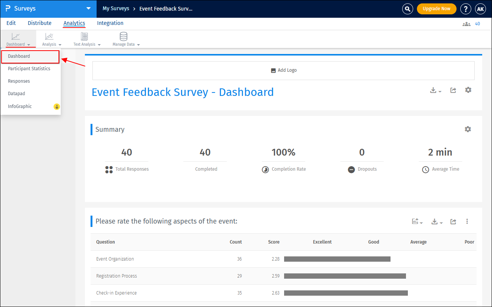The height and width of the screenshot is (307, 492).
Task: Expand the Dashboard toolbar dropdown arrow
Action: pyautogui.click(x=29, y=44)
